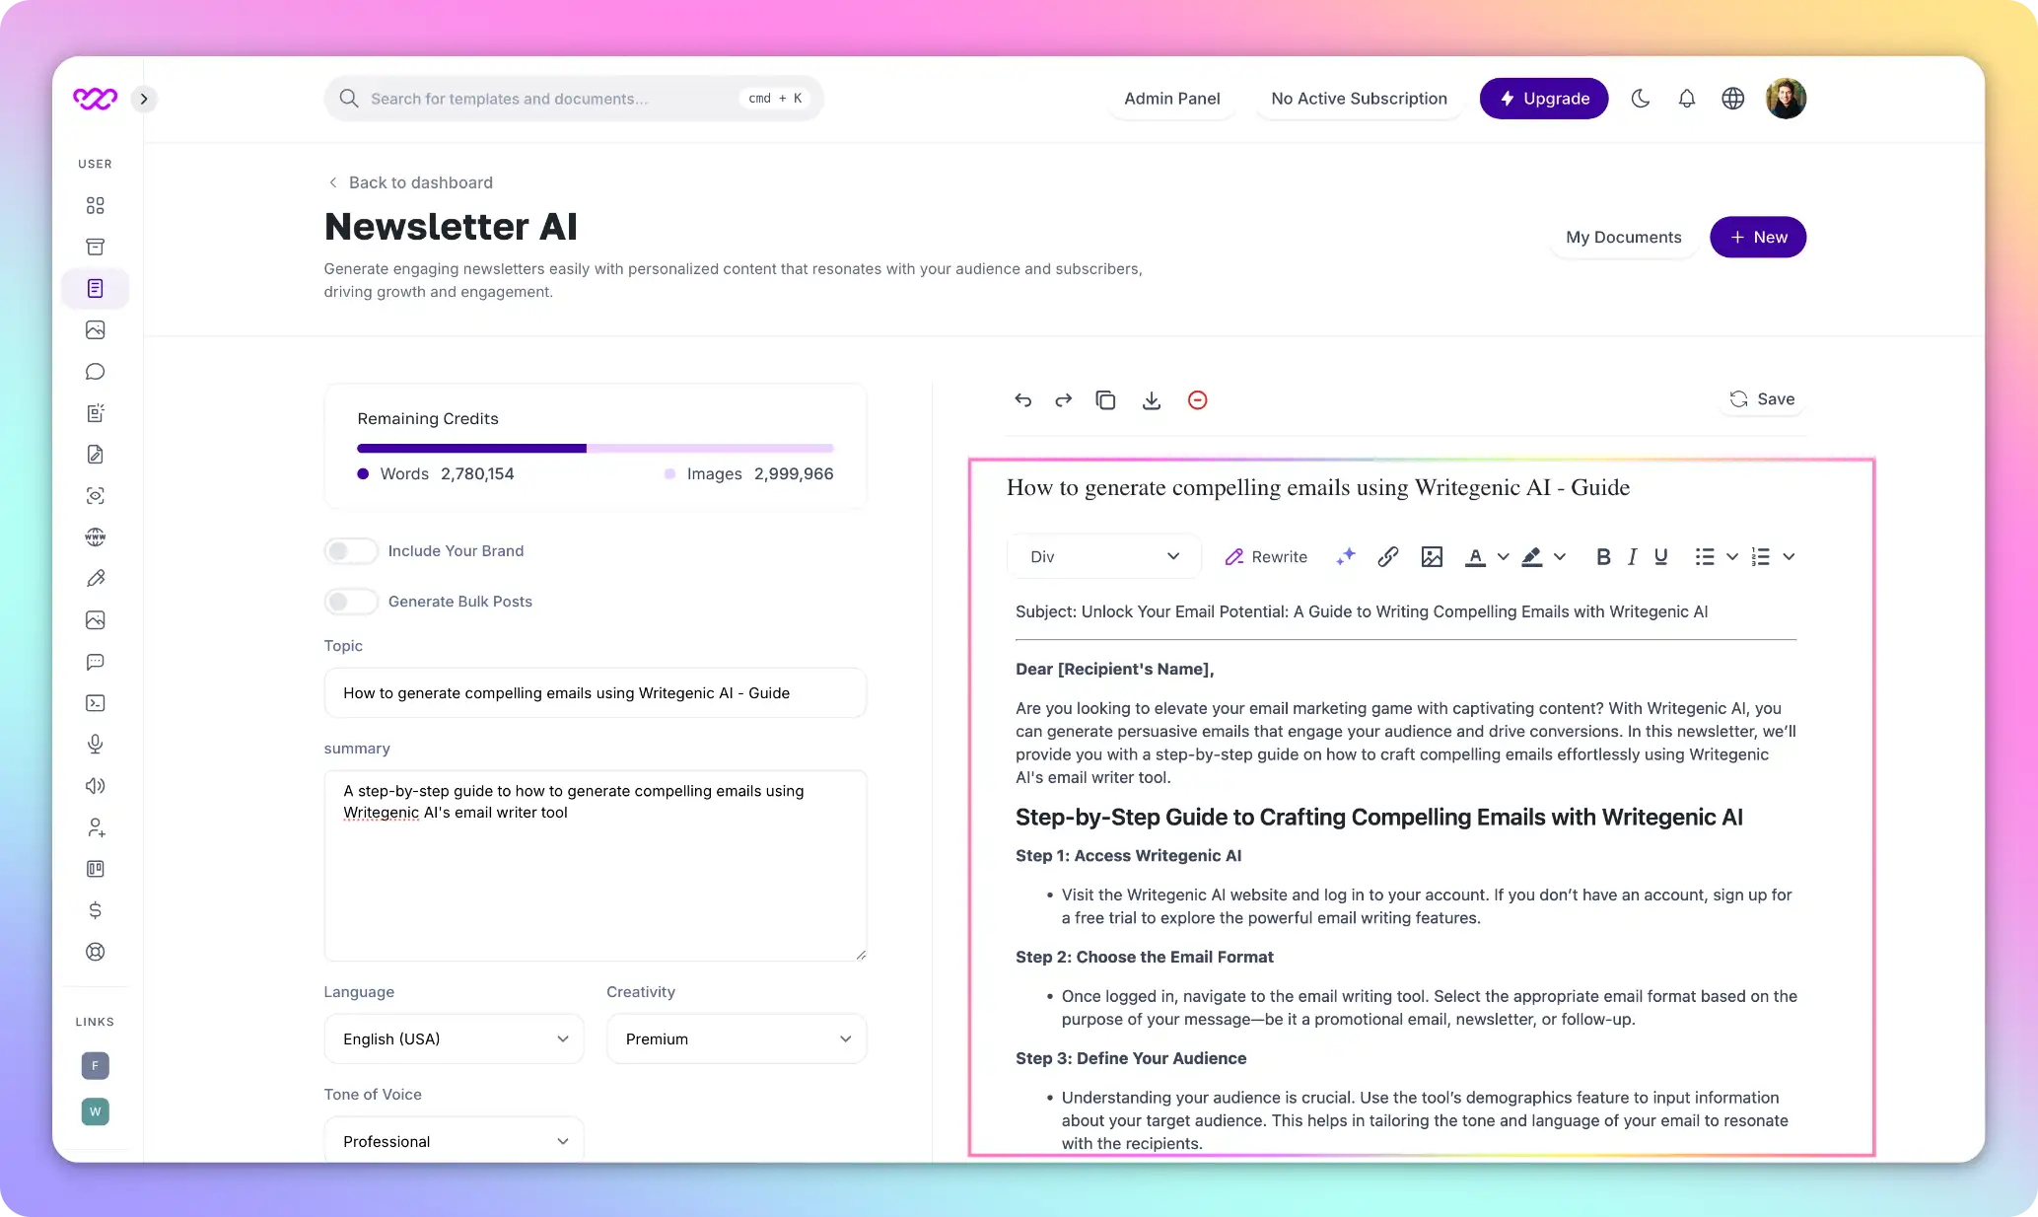Navigate Back to dashboard link
The width and height of the screenshot is (2038, 1217).
pyautogui.click(x=408, y=181)
